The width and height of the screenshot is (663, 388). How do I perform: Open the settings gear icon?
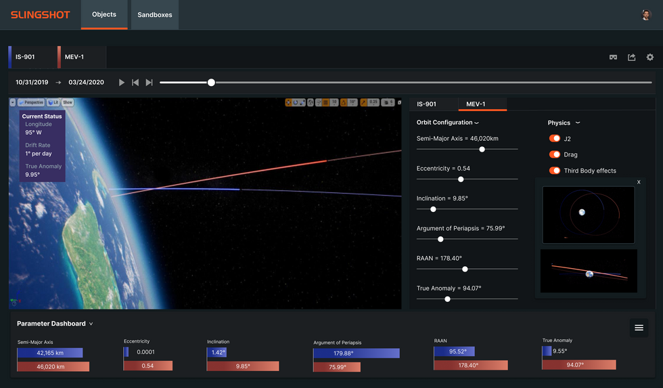point(650,57)
